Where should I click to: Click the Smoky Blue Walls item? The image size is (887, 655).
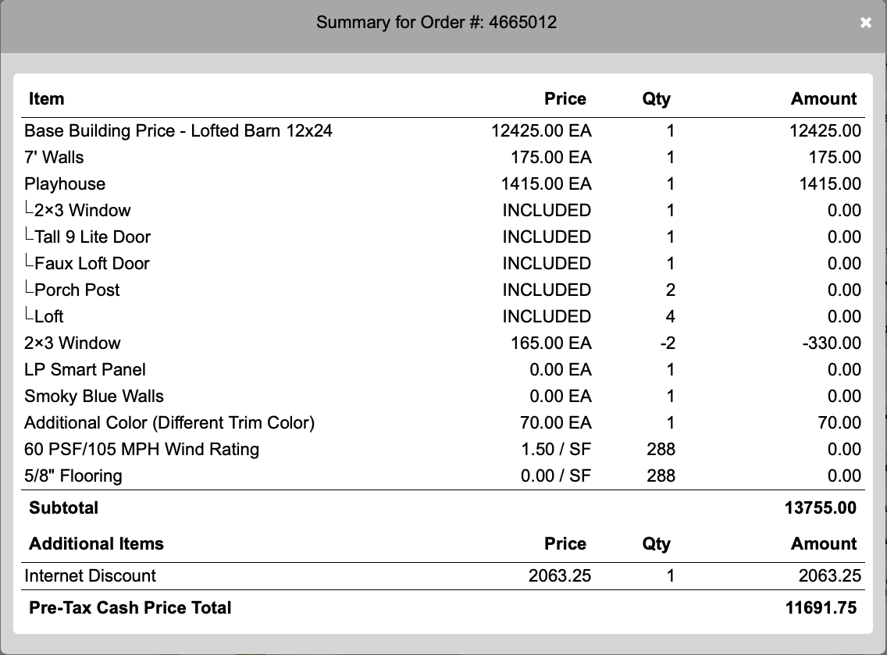(x=94, y=397)
